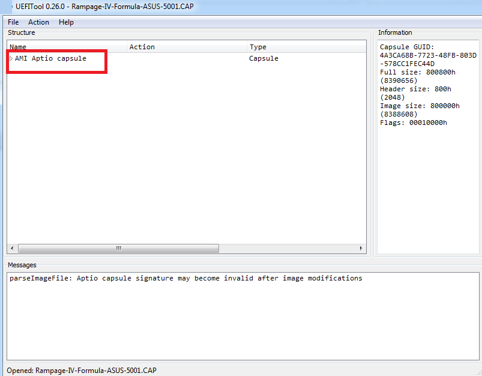482x376 pixels.
Task: Expand the AMI Aptio capsule tree node
Action: click(11, 58)
